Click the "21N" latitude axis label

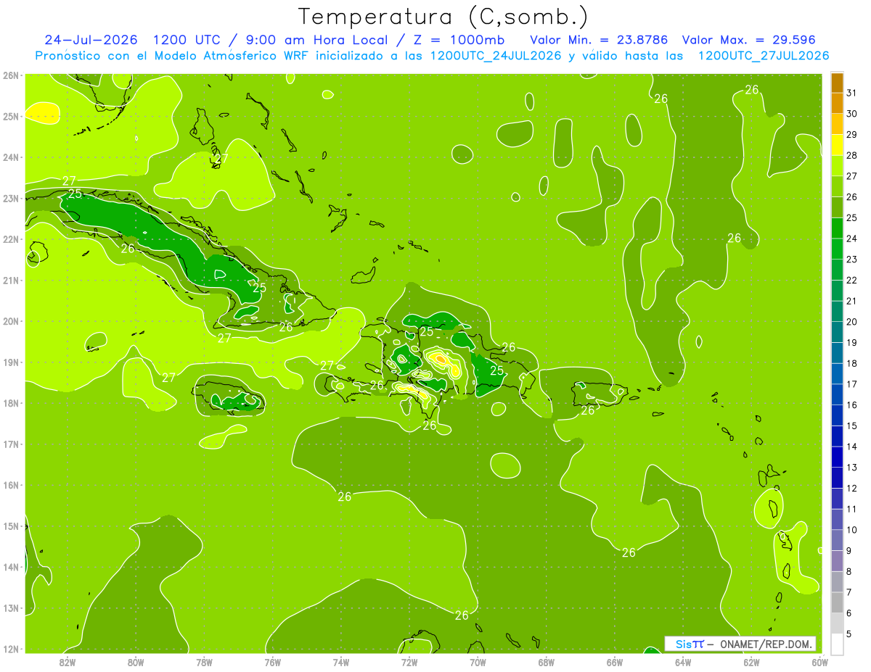pyautogui.click(x=10, y=280)
